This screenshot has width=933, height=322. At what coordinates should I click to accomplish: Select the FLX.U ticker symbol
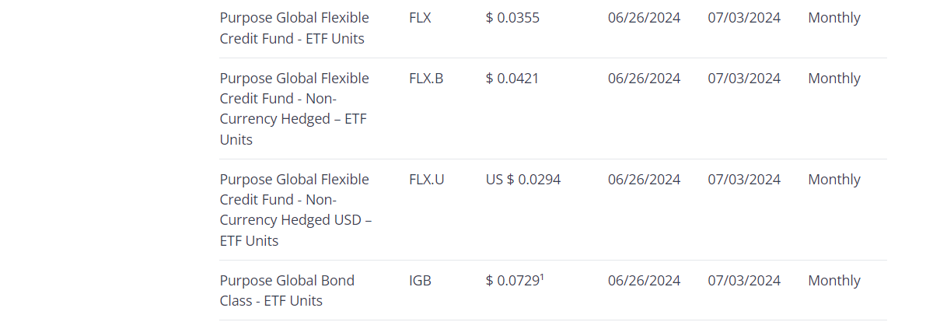click(427, 180)
